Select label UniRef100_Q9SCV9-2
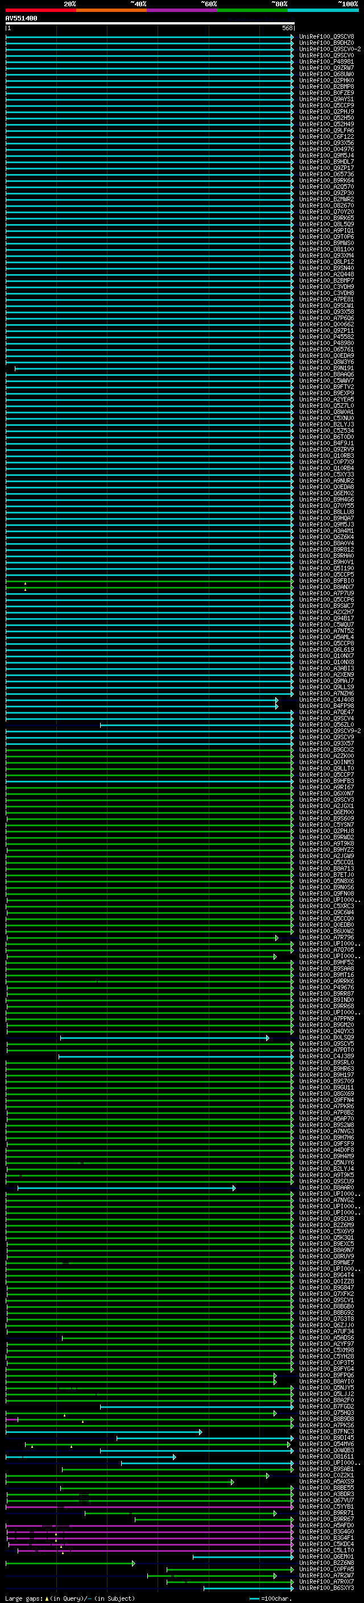Image resolution: width=364 pixels, height=1603 pixels. pos(330,731)
